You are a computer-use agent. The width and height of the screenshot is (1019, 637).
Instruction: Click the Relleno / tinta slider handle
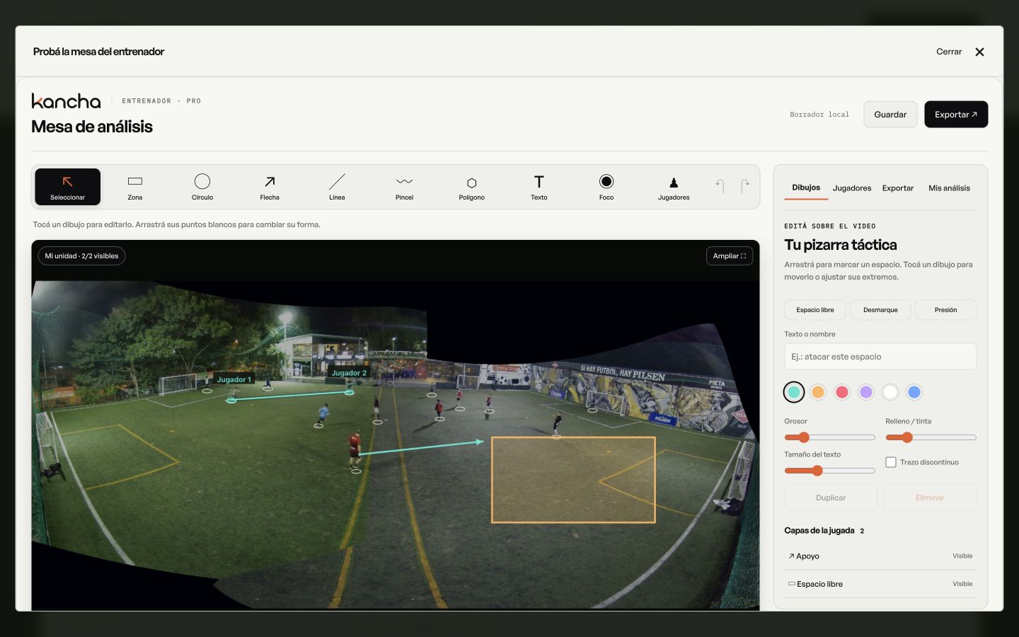coord(907,437)
